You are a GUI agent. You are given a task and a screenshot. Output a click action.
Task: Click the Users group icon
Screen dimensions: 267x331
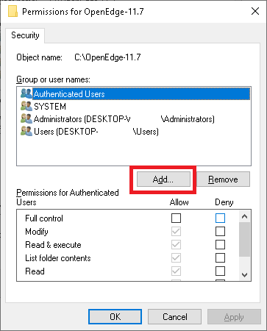[x=26, y=131]
